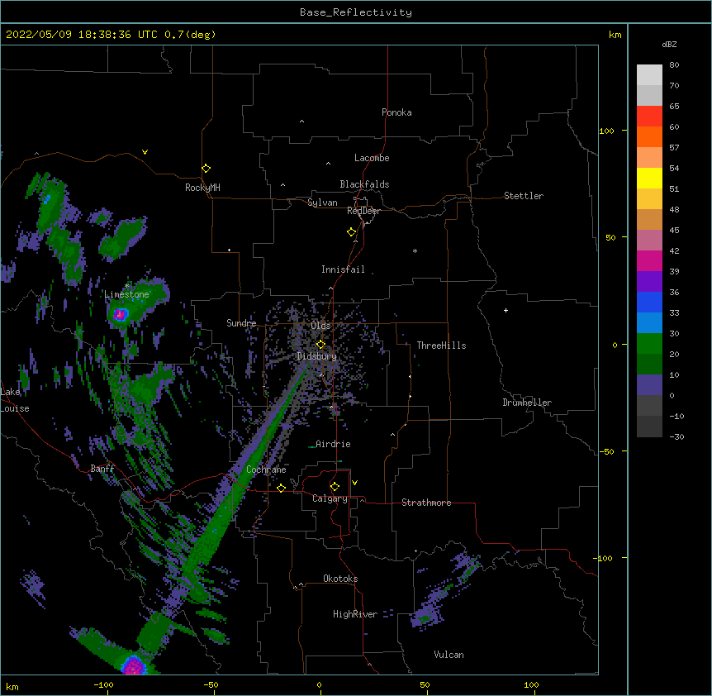Image resolution: width=712 pixels, height=696 pixels.
Task: Select the purple 36–39 dBZ legend swatch
Action: tap(649, 282)
